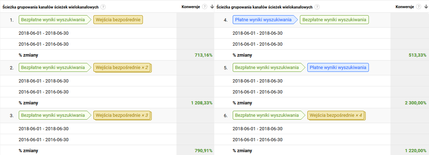Click 'Bezpłatne wyniki wyszukiwania' chip in row 5
This screenshot has width=429, height=155.
[267, 67]
